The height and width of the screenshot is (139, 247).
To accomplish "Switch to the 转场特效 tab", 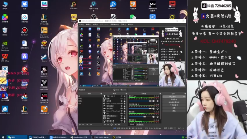I will coord(140,124).
